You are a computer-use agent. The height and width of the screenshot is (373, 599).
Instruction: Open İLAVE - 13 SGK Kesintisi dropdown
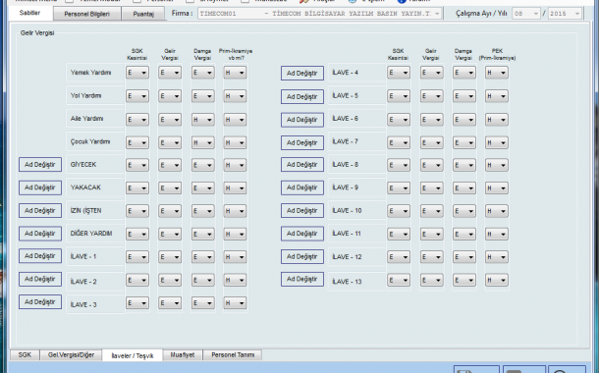tap(399, 280)
